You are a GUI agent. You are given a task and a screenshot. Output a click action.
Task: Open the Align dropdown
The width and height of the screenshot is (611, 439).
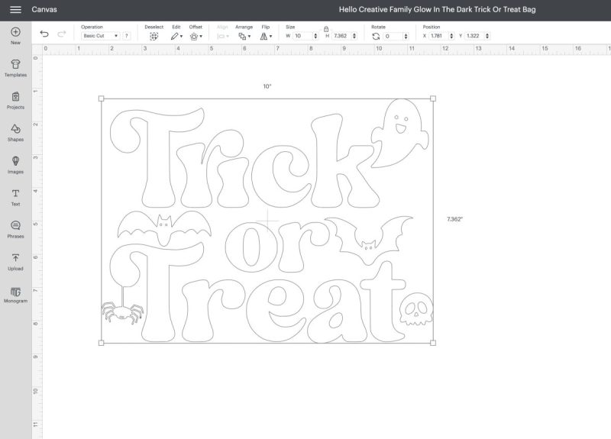222,36
